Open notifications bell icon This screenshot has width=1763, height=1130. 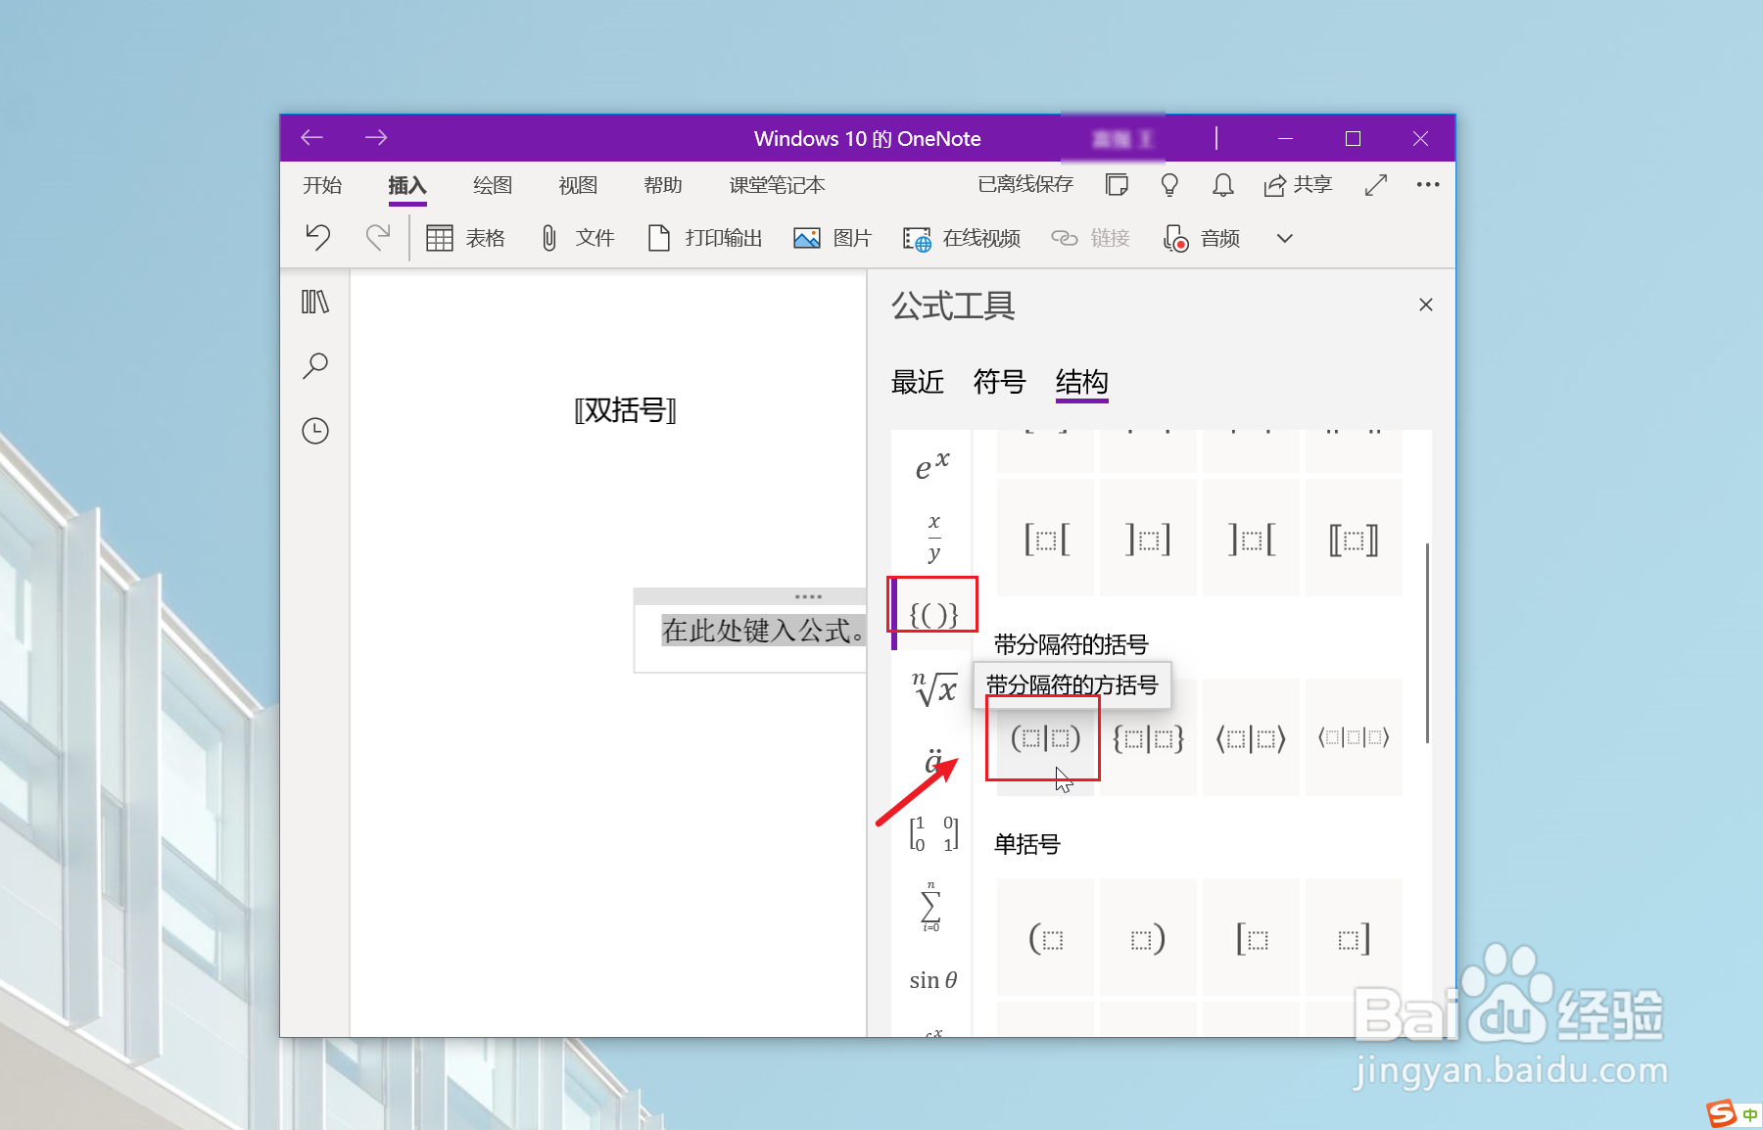(1223, 184)
